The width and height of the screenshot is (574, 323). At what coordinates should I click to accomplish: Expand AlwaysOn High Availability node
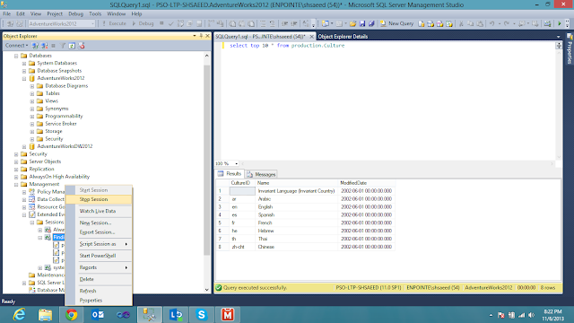16,177
